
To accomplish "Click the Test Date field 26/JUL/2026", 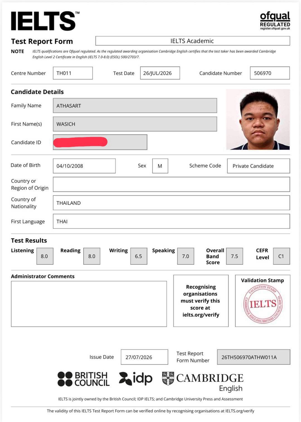I will click(160, 73).
